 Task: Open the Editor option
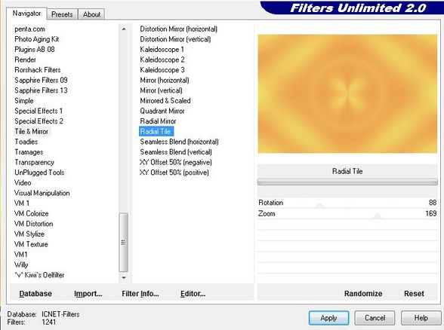coord(193,294)
